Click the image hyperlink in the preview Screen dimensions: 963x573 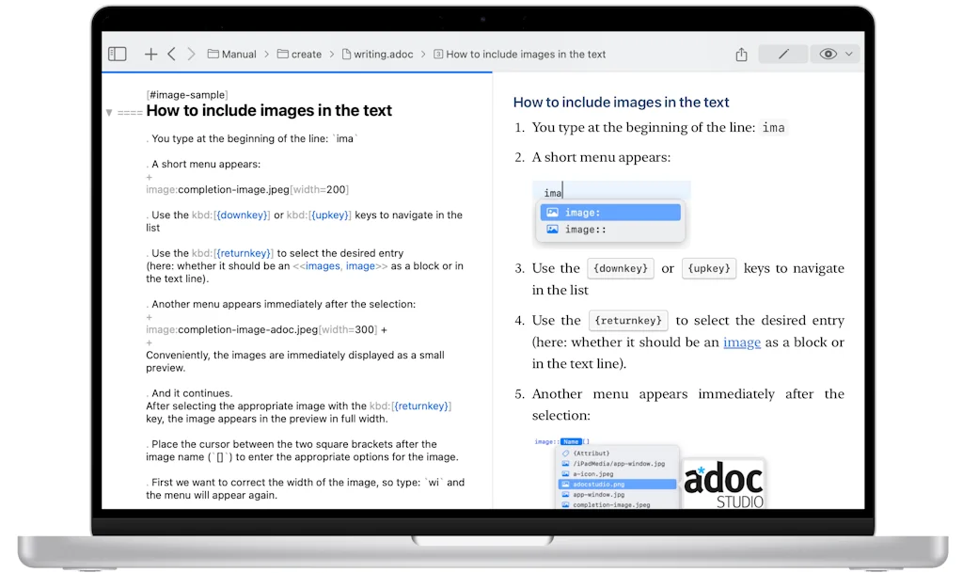tap(742, 342)
